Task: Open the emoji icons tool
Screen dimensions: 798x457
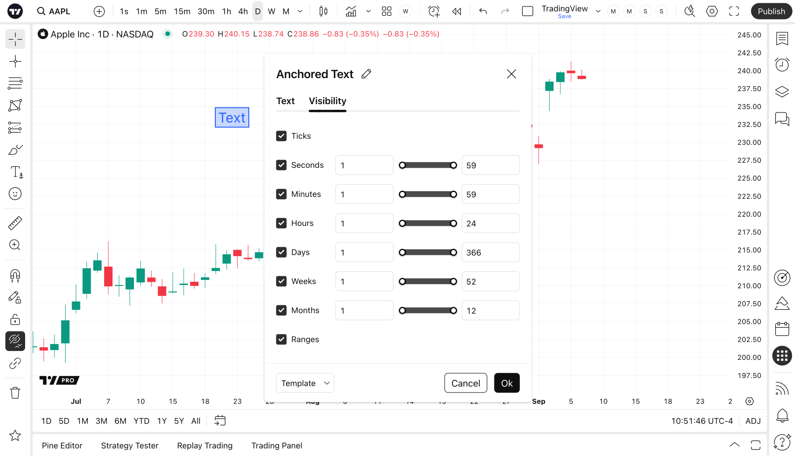Action: point(15,194)
